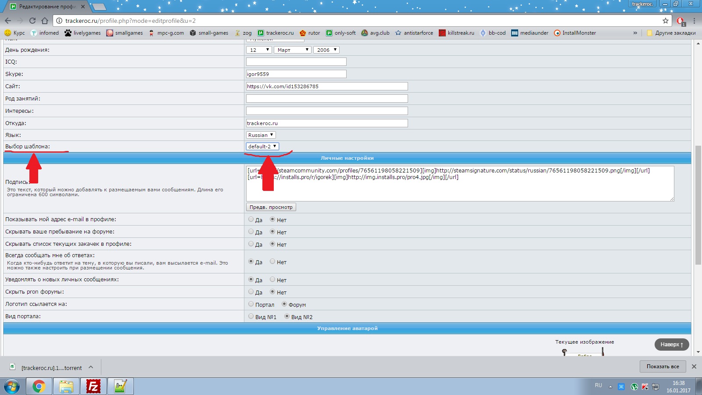Set hide forum presence to Да
The image size is (702, 395).
pos(251,231)
